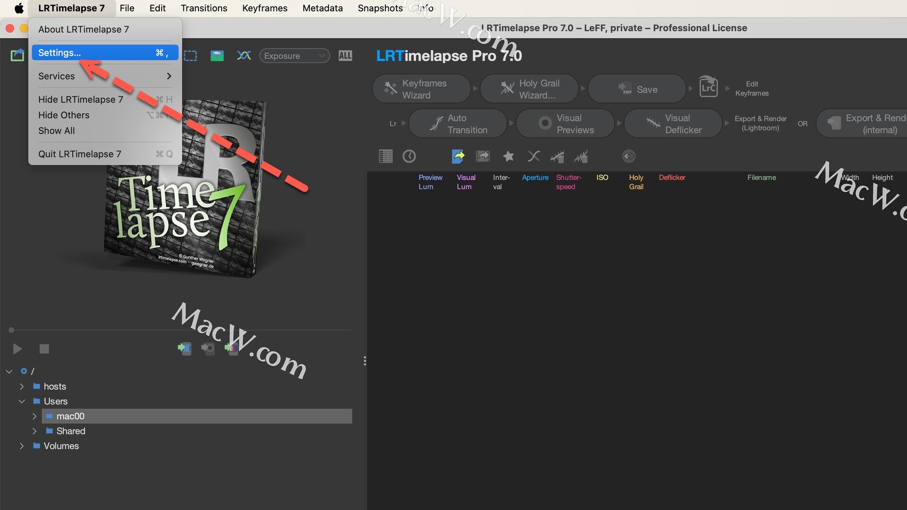This screenshot has width=907, height=510.
Task: Expand the Shared folder
Action: coord(34,431)
